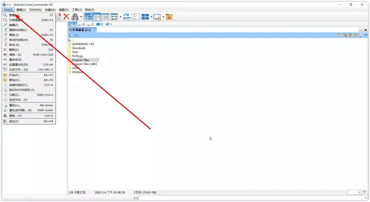Image resolution: width=370 pixels, height=202 pixels.
Task: Select the detailed list view toolbar icon
Action: (x=88, y=17)
